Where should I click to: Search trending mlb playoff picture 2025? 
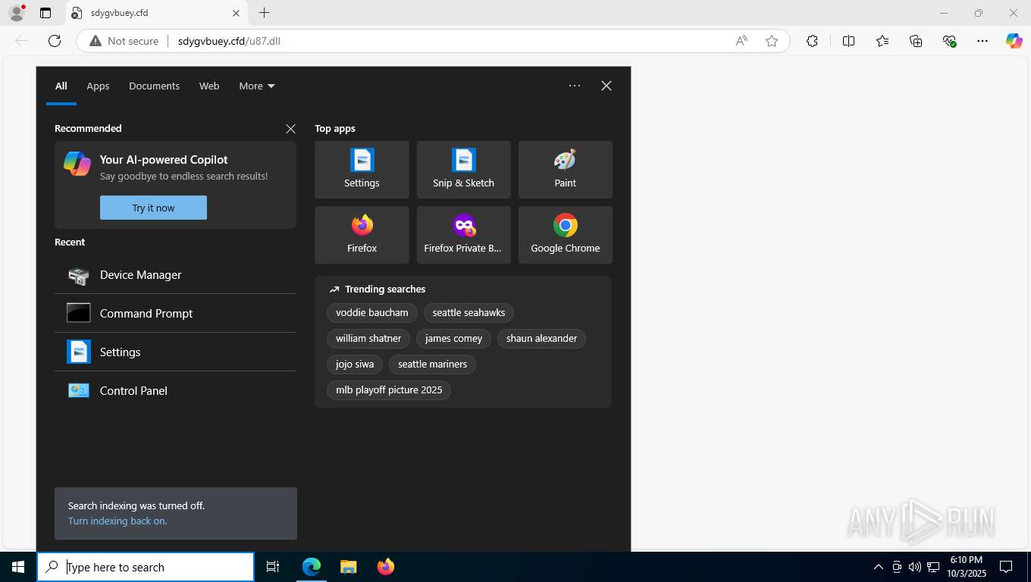pyautogui.click(x=389, y=390)
